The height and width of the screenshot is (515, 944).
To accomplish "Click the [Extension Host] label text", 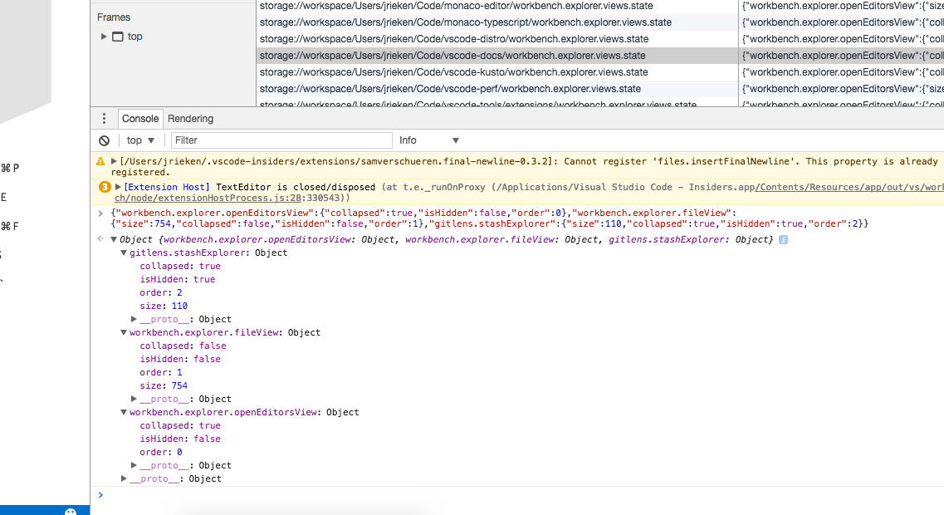I will pos(167,188).
